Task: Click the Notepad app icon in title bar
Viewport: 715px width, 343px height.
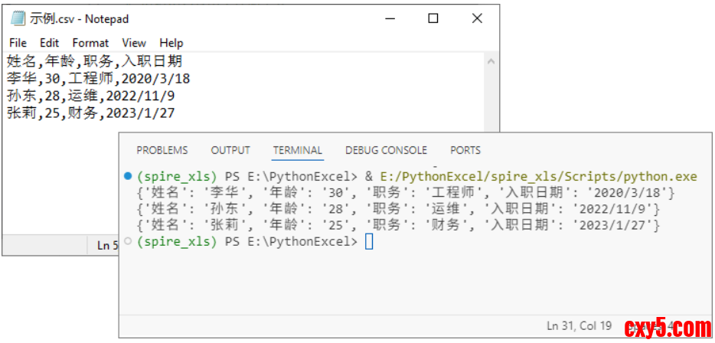Action: tap(17, 18)
